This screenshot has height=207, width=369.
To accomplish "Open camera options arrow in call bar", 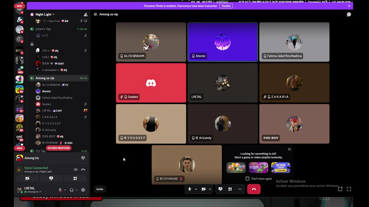I will click(x=210, y=189).
